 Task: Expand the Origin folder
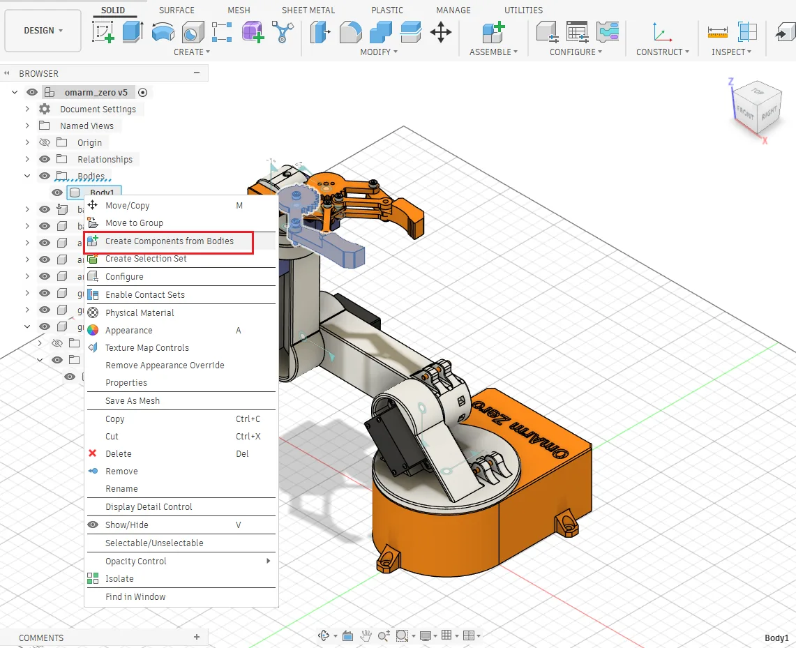27,142
